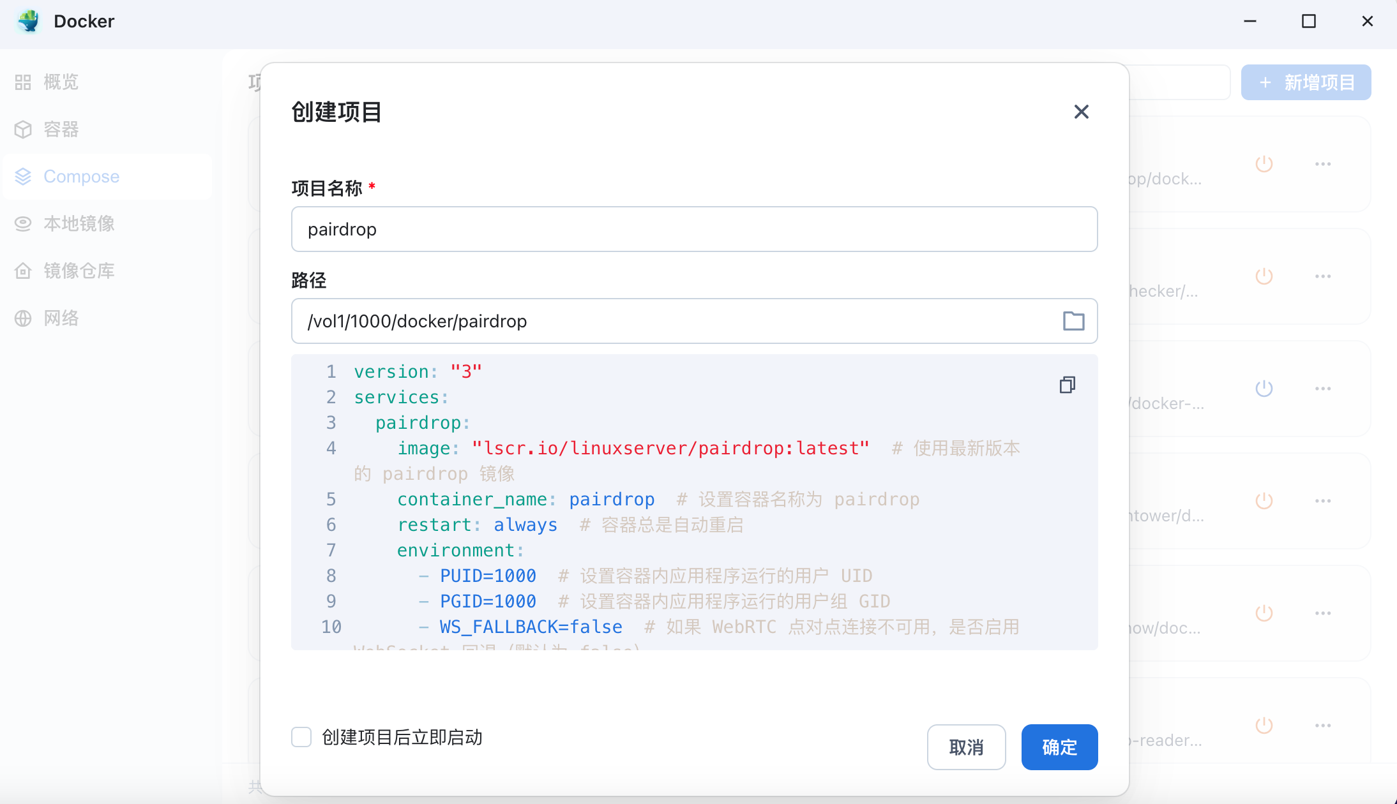
Task: Minimize the Docker window
Action: pyautogui.click(x=1250, y=21)
